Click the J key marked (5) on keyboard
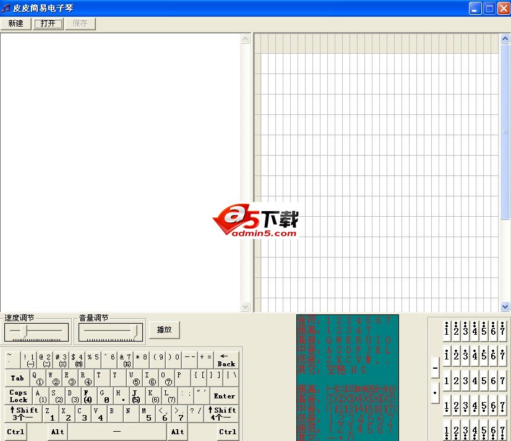This screenshot has width=511, height=441. (137, 396)
